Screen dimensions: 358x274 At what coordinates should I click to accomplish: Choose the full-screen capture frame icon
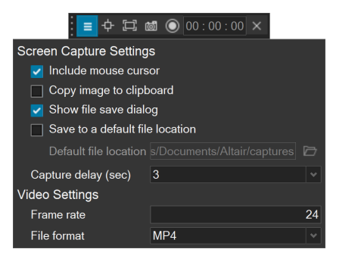[129, 26]
